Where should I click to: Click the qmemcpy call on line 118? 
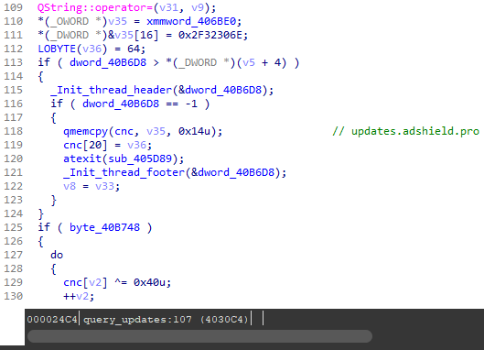tap(85, 131)
